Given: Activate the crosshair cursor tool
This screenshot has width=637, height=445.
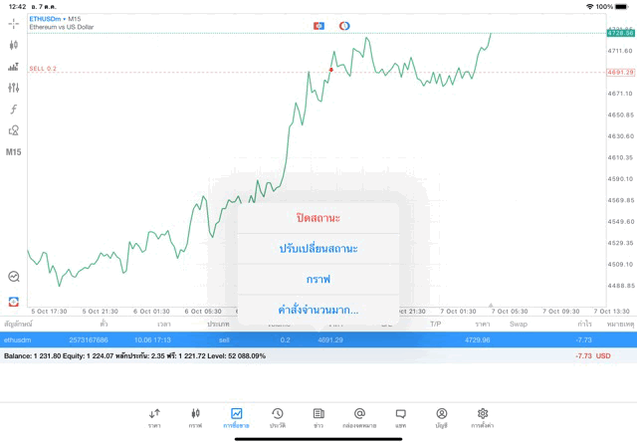Looking at the screenshot, I should coord(14,23).
